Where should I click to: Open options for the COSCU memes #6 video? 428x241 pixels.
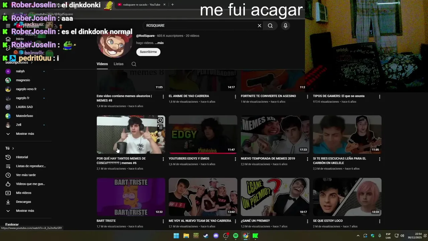pos(163,159)
